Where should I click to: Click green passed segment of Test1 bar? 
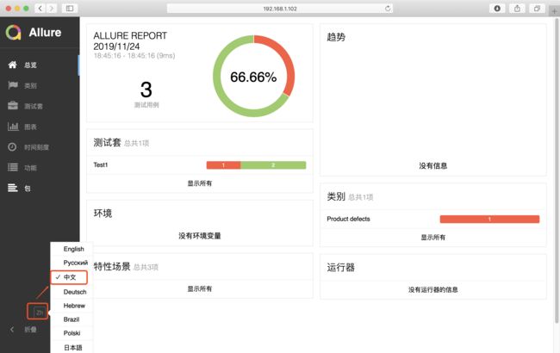pyautogui.click(x=273, y=165)
